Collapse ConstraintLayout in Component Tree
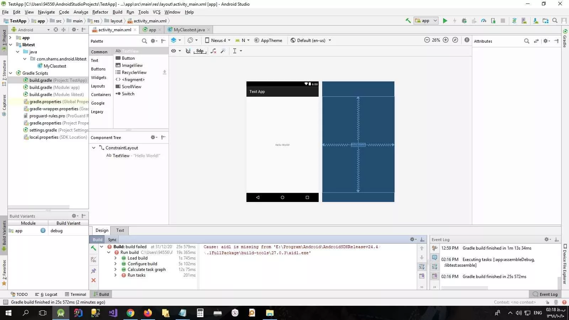 pyautogui.click(x=94, y=148)
